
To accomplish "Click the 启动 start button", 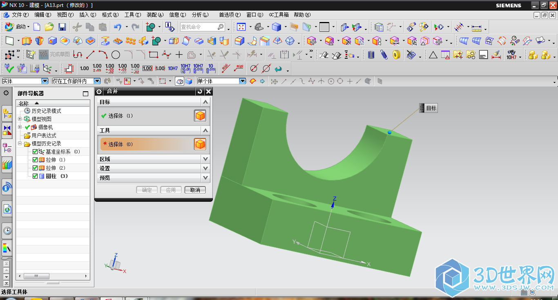I will pyautogui.click(x=17, y=27).
